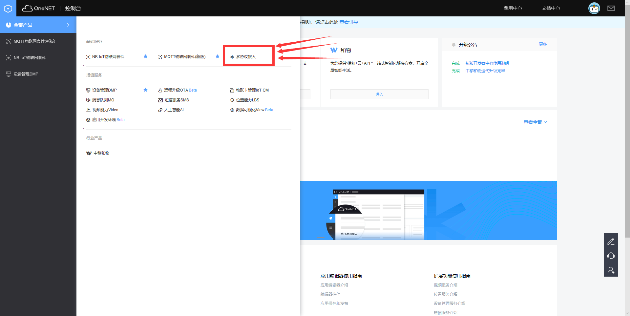This screenshot has height=316, width=630.
Task: Toggle the favorite star next to NB-IoT物联网套件
Action: 145,56
